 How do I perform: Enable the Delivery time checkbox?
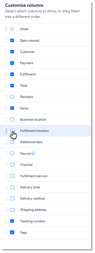tap(12, 187)
